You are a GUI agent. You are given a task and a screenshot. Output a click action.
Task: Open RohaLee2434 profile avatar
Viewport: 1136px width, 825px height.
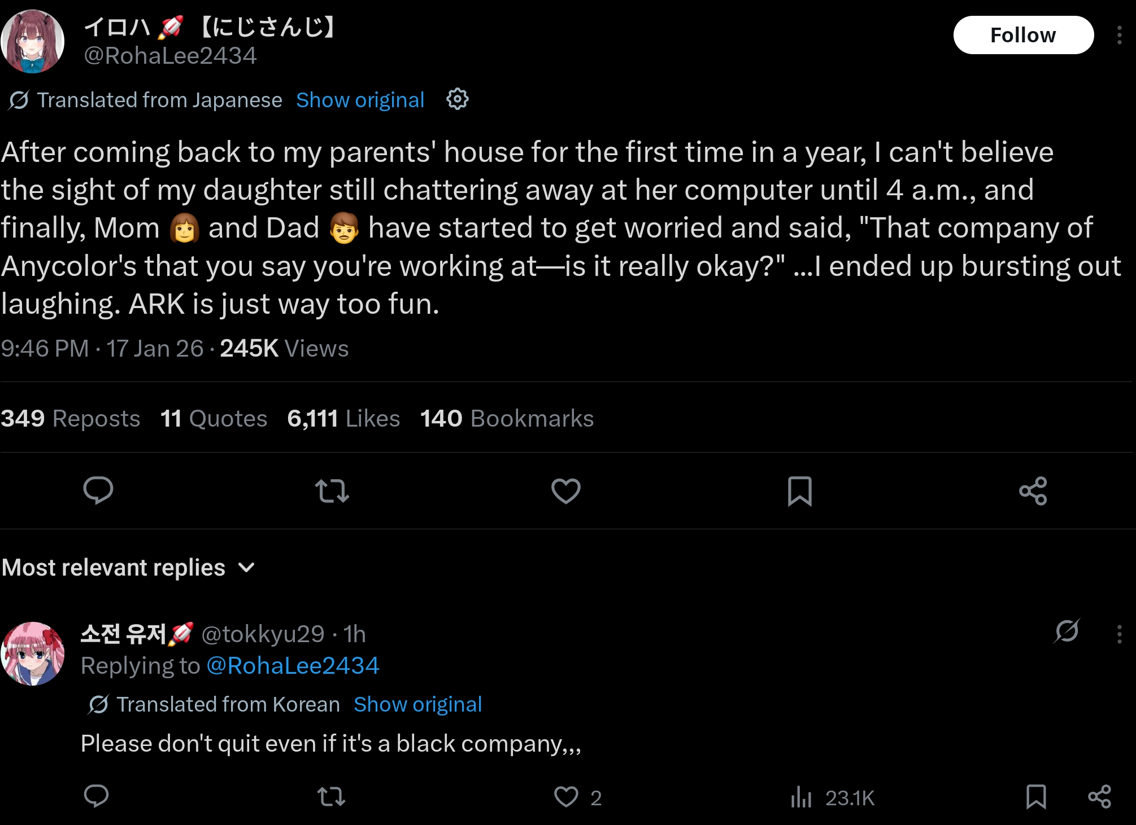pyautogui.click(x=32, y=41)
